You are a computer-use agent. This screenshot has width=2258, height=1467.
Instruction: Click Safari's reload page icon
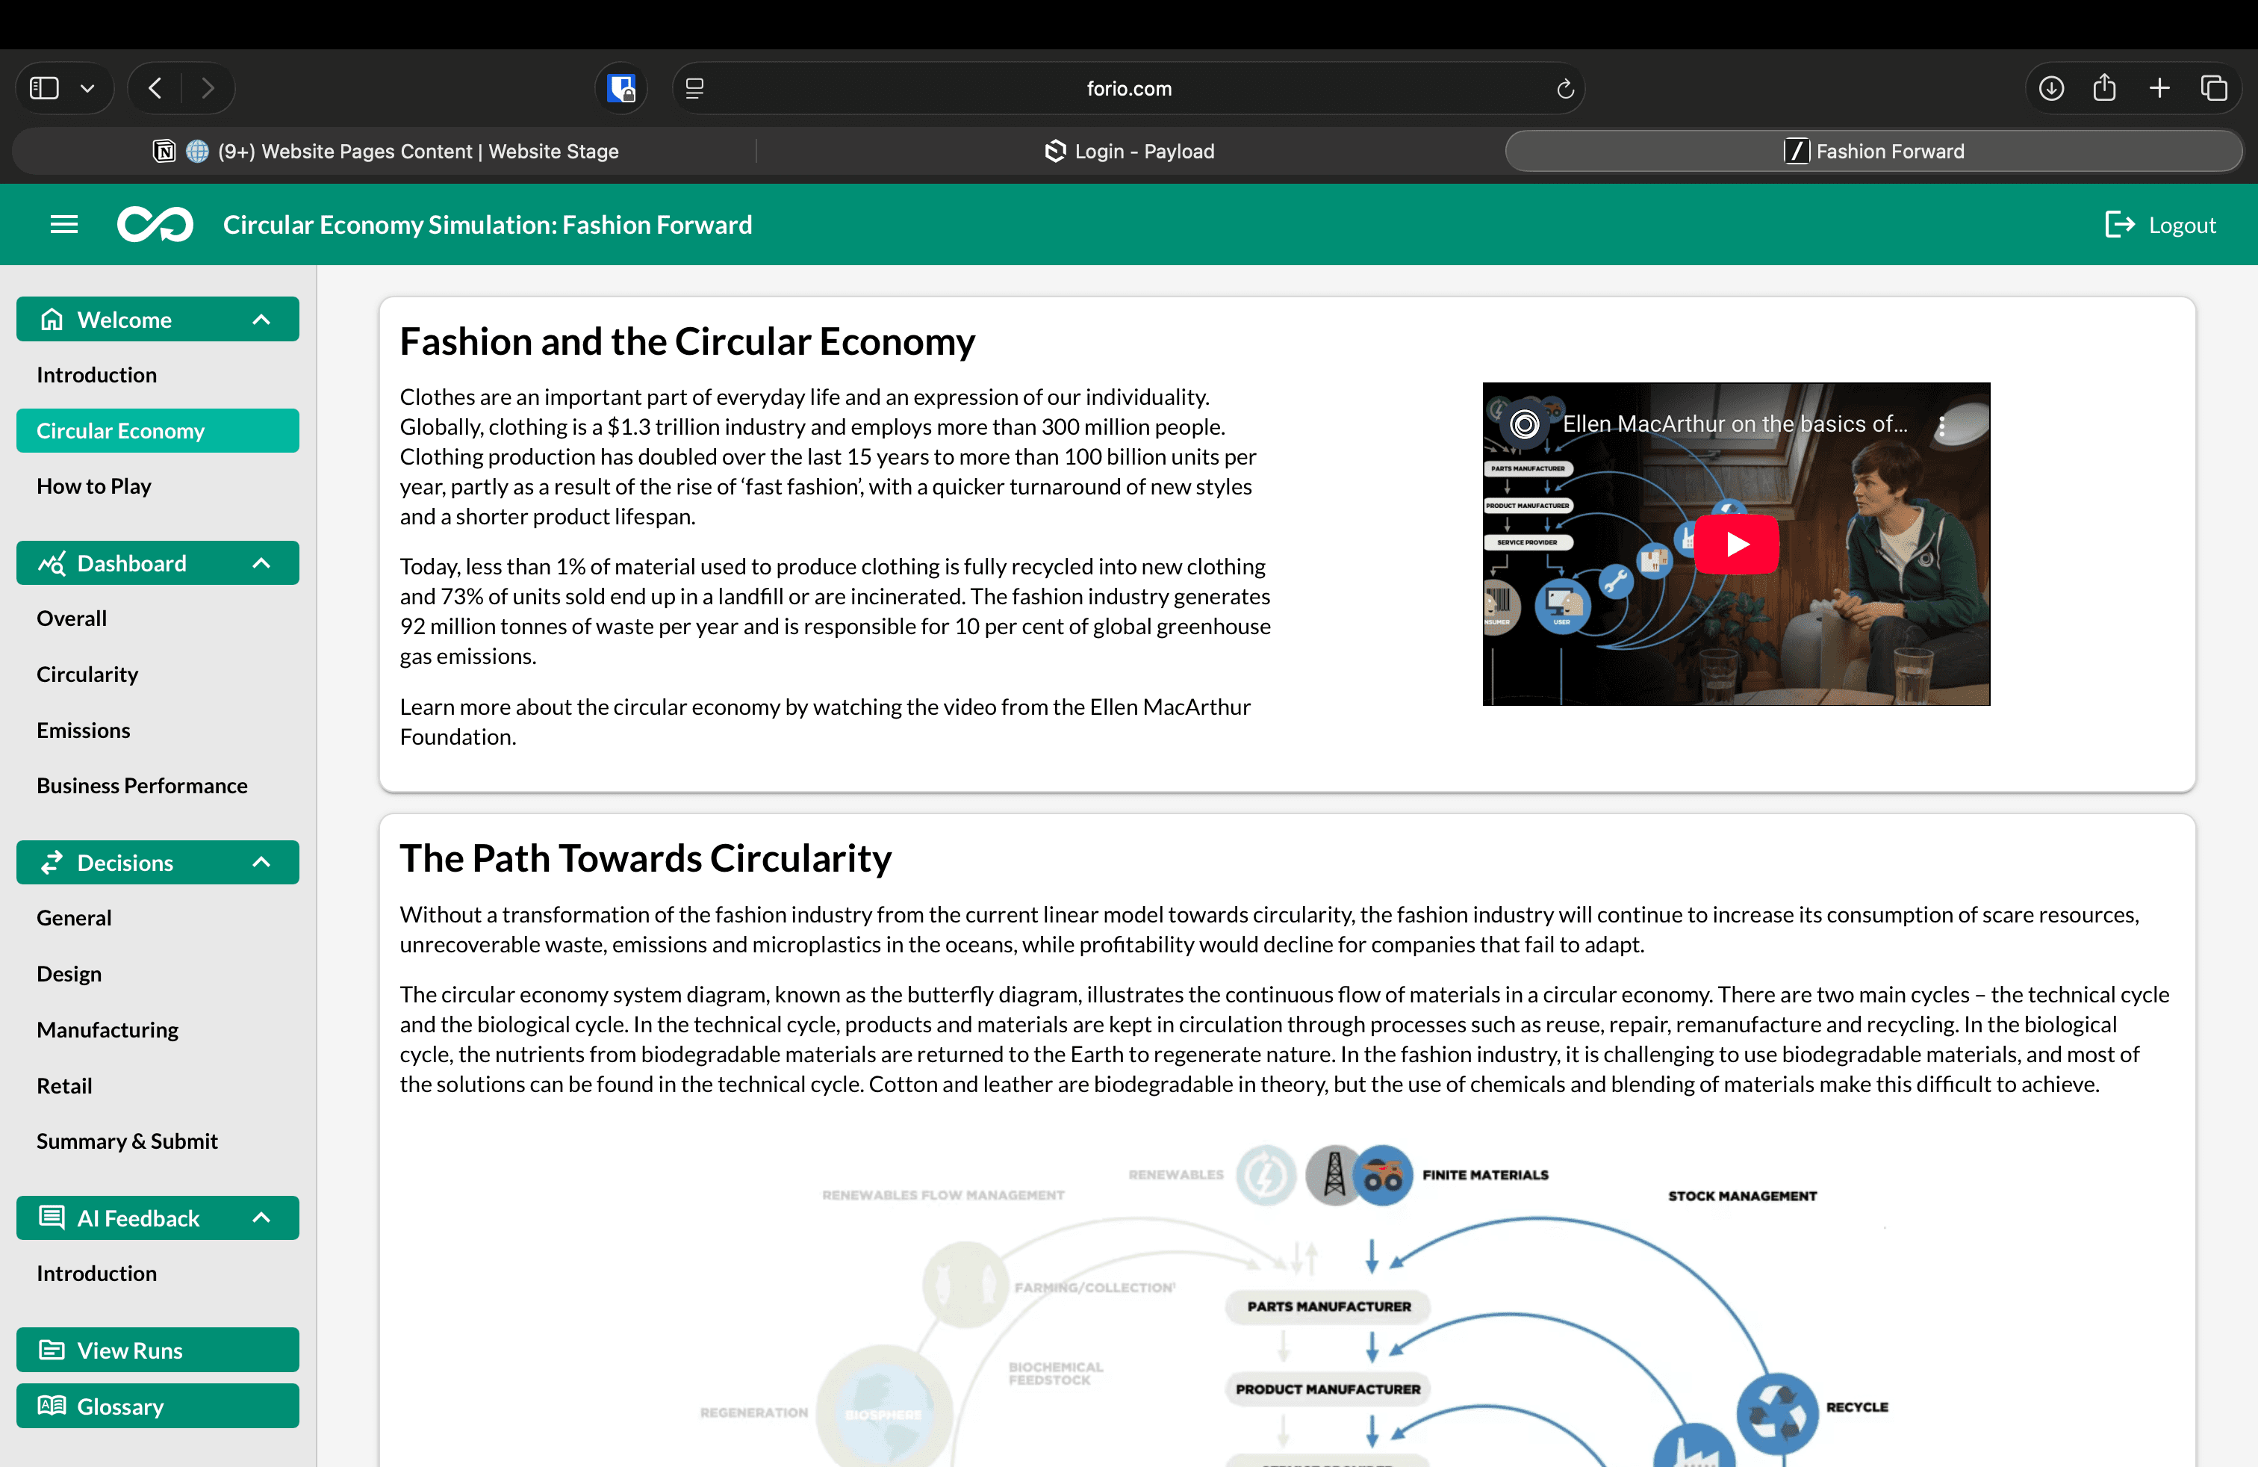tap(1564, 88)
